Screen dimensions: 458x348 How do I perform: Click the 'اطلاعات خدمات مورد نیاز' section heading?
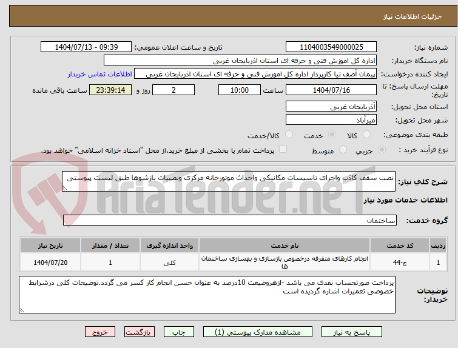coord(405,200)
